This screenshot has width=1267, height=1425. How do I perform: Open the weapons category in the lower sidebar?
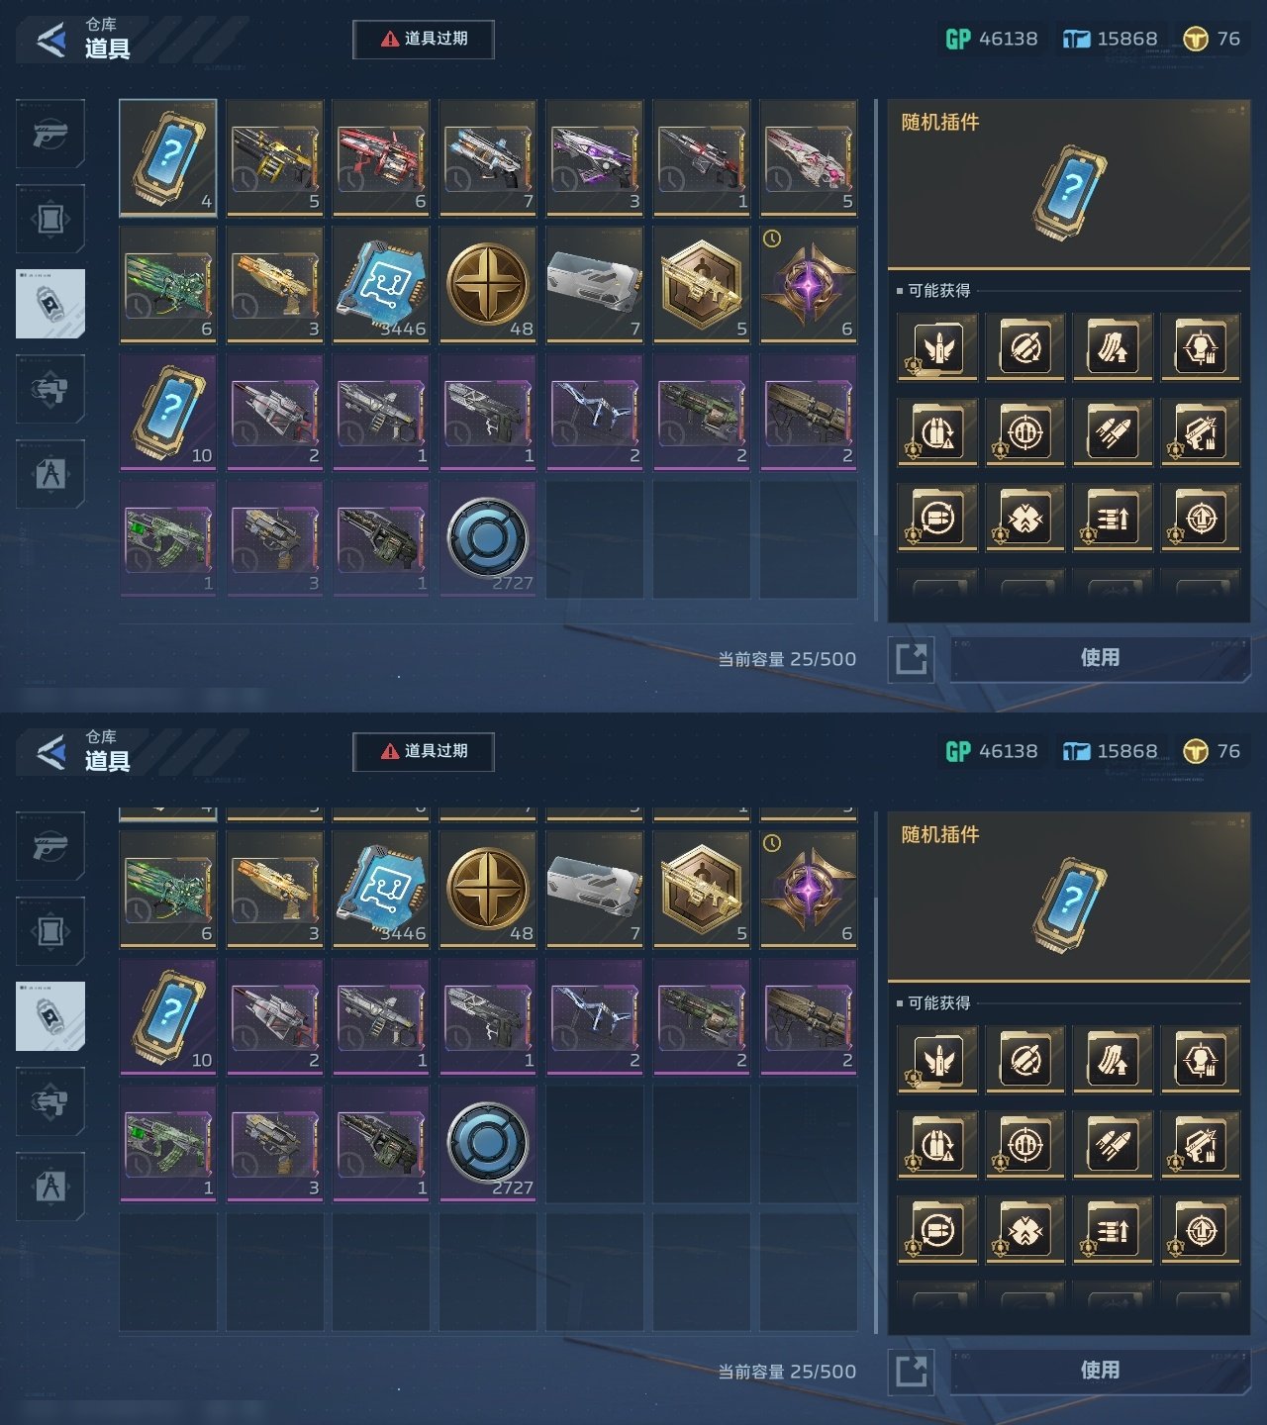click(x=50, y=846)
